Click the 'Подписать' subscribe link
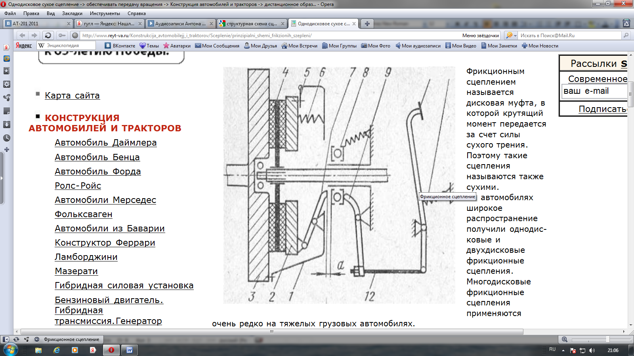 coord(603,109)
